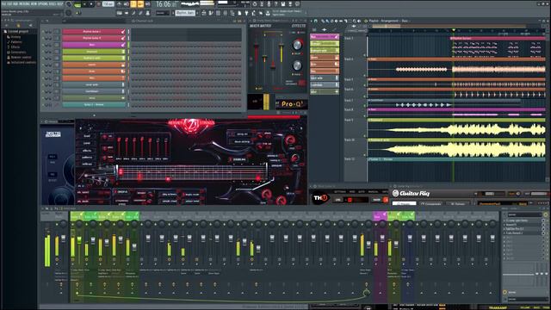Viewport: 551px width, 310px height.
Task: Open the HELP menu
Action: [59, 4]
